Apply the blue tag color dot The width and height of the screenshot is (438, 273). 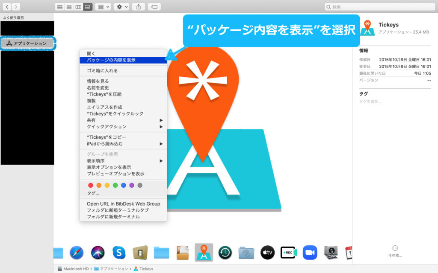tap(124, 185)
